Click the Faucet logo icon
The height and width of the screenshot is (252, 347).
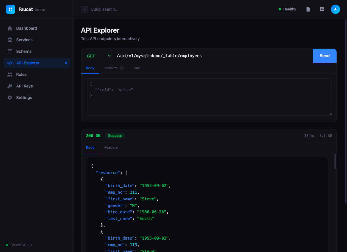coord(10,9)
